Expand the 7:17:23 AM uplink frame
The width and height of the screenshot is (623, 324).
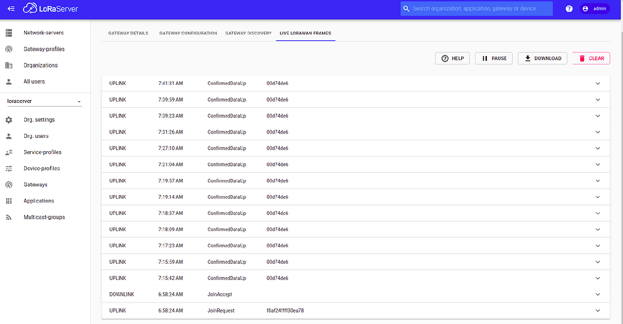(x=598, y=246)
